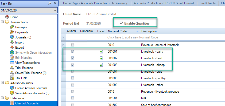
Task: Open the 31/03/2020 period dropdown
Action: 55,10
